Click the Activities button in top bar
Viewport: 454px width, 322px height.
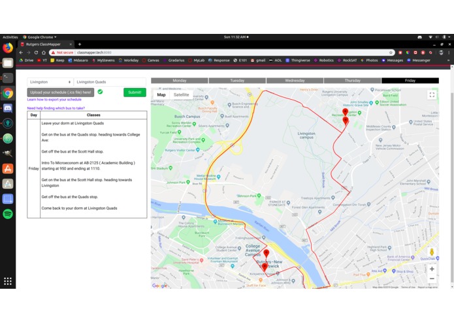point(10,37)
